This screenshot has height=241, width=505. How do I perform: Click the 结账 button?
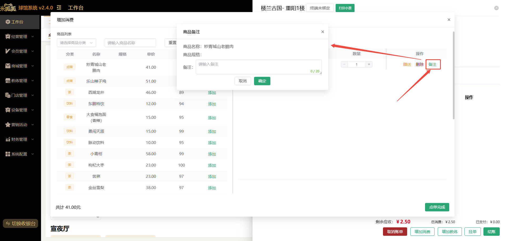point(492,232)
